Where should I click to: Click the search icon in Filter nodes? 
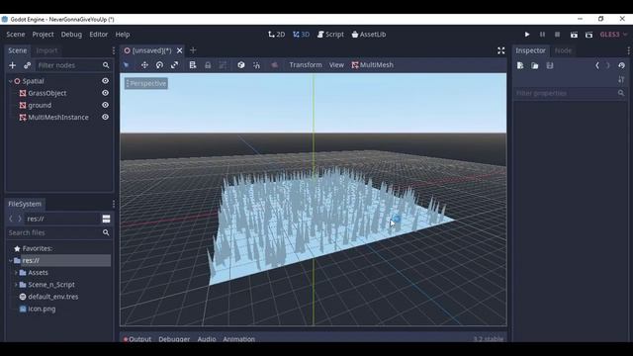pos(106,65)
